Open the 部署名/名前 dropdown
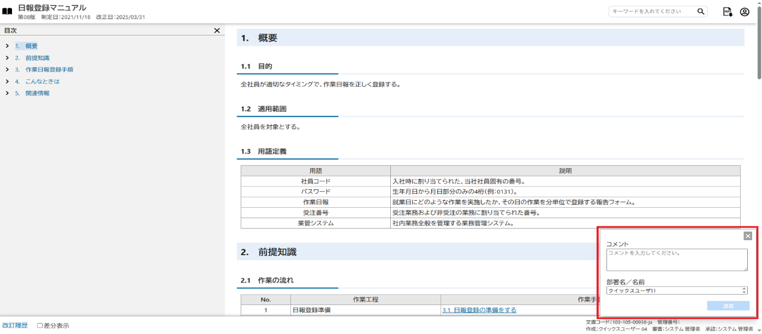 (677, 291)
